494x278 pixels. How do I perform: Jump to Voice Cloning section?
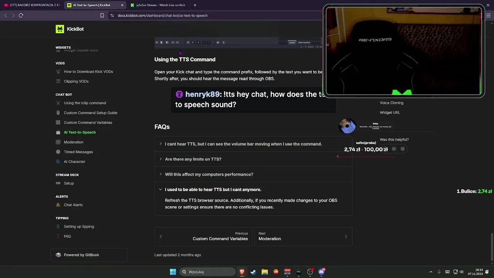(391, 103)
